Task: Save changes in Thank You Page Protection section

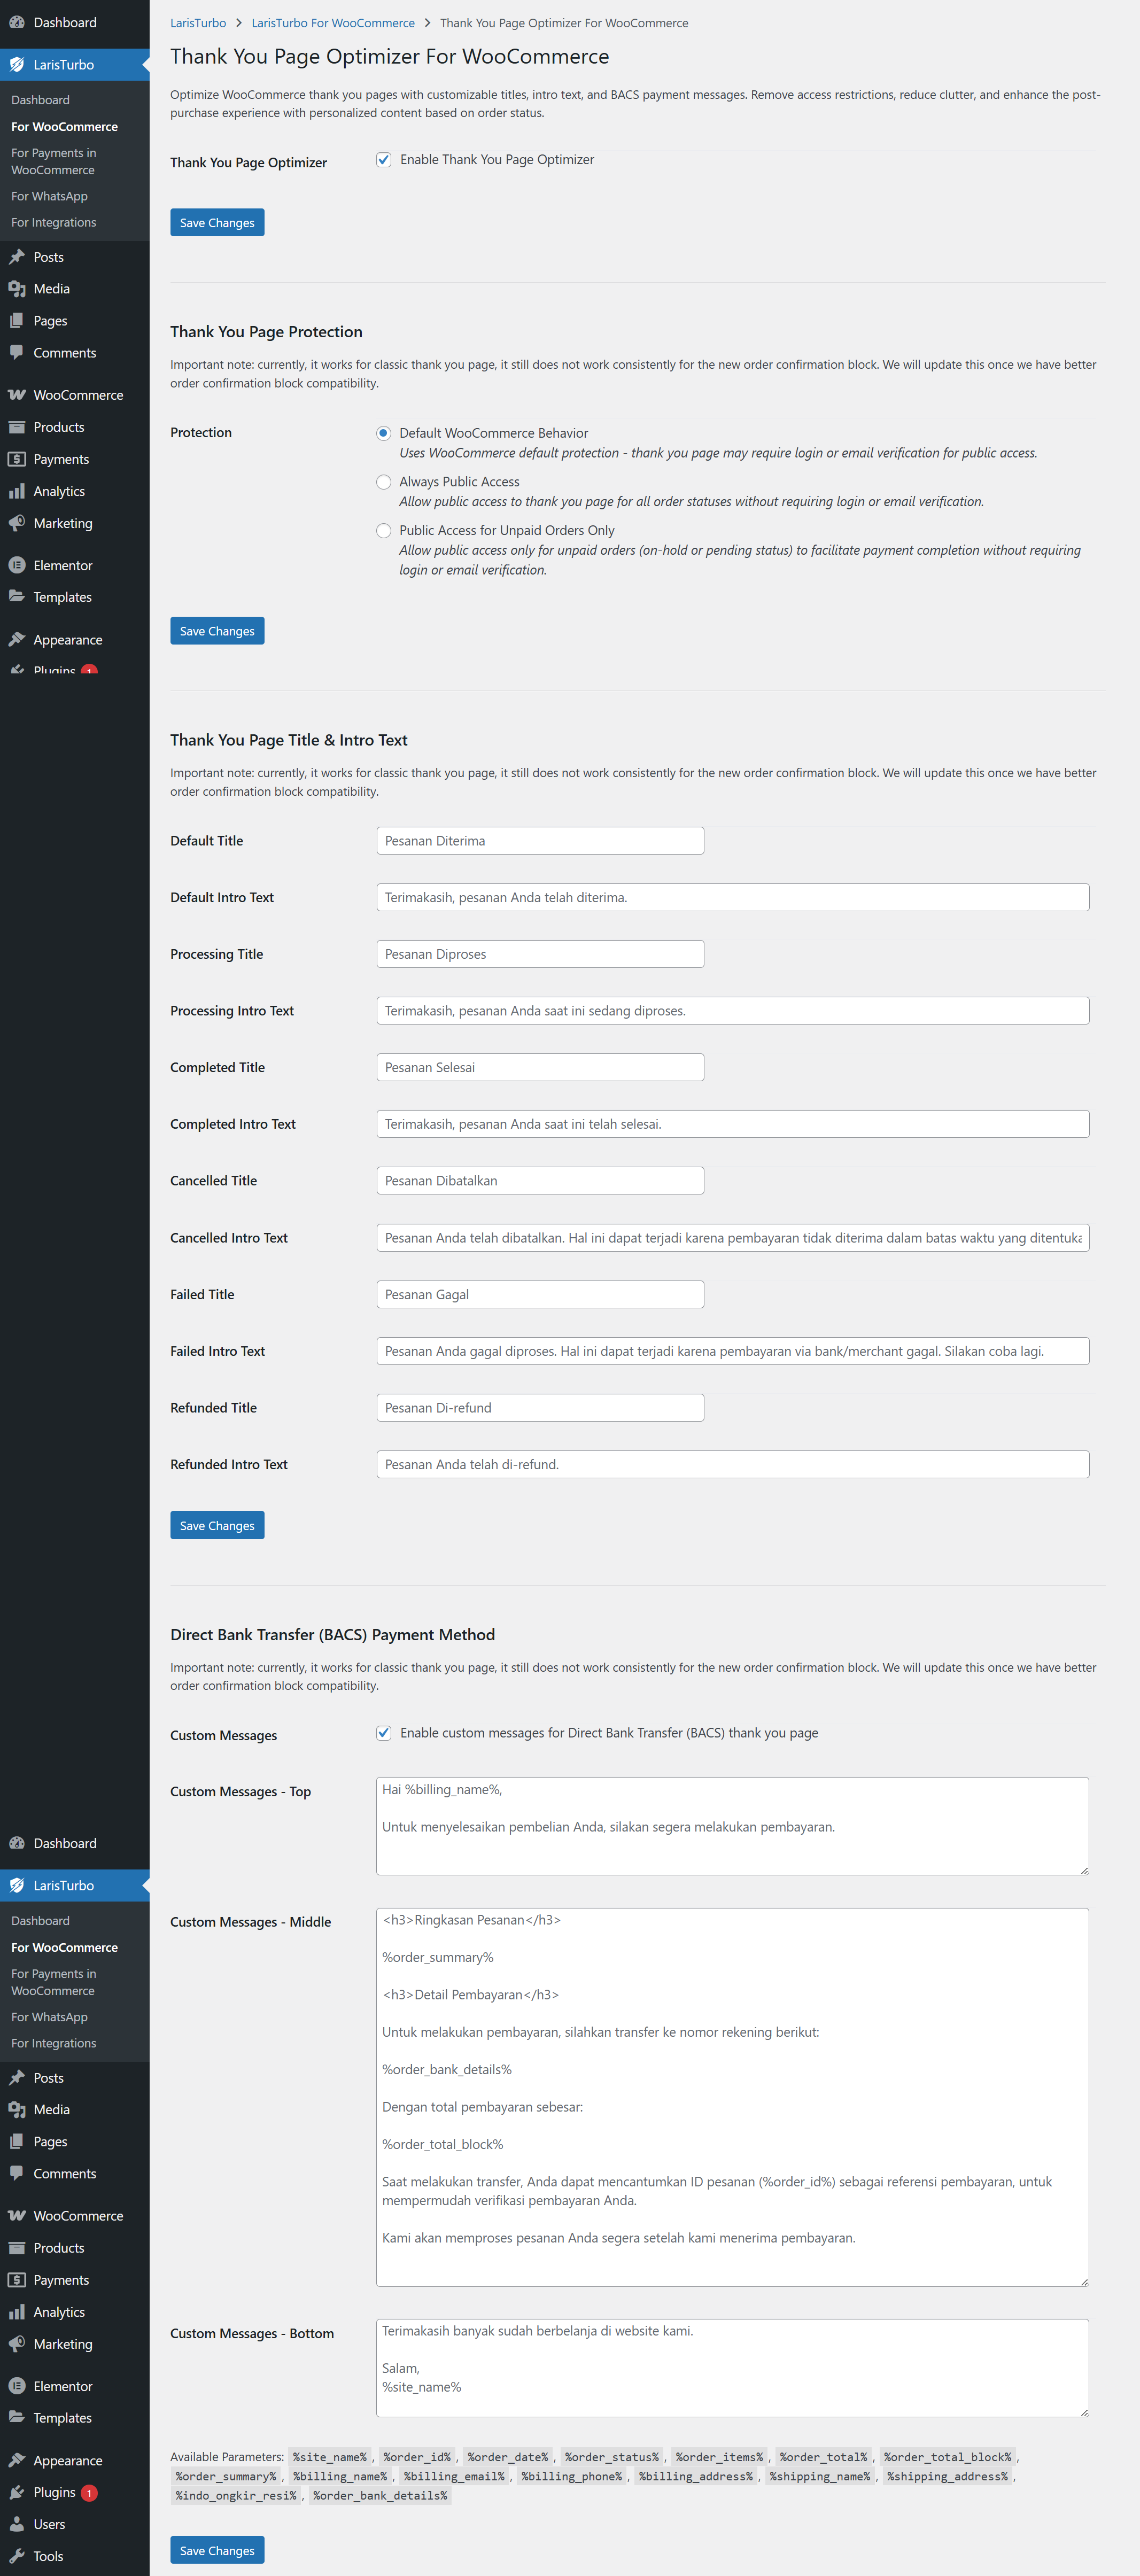Action: [217, 631]
